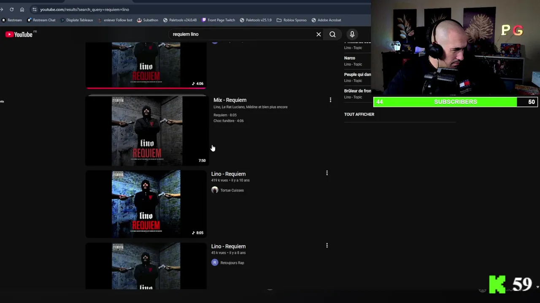Open the Subathon bookmark

pyautogui.click(x=148, y=20)
